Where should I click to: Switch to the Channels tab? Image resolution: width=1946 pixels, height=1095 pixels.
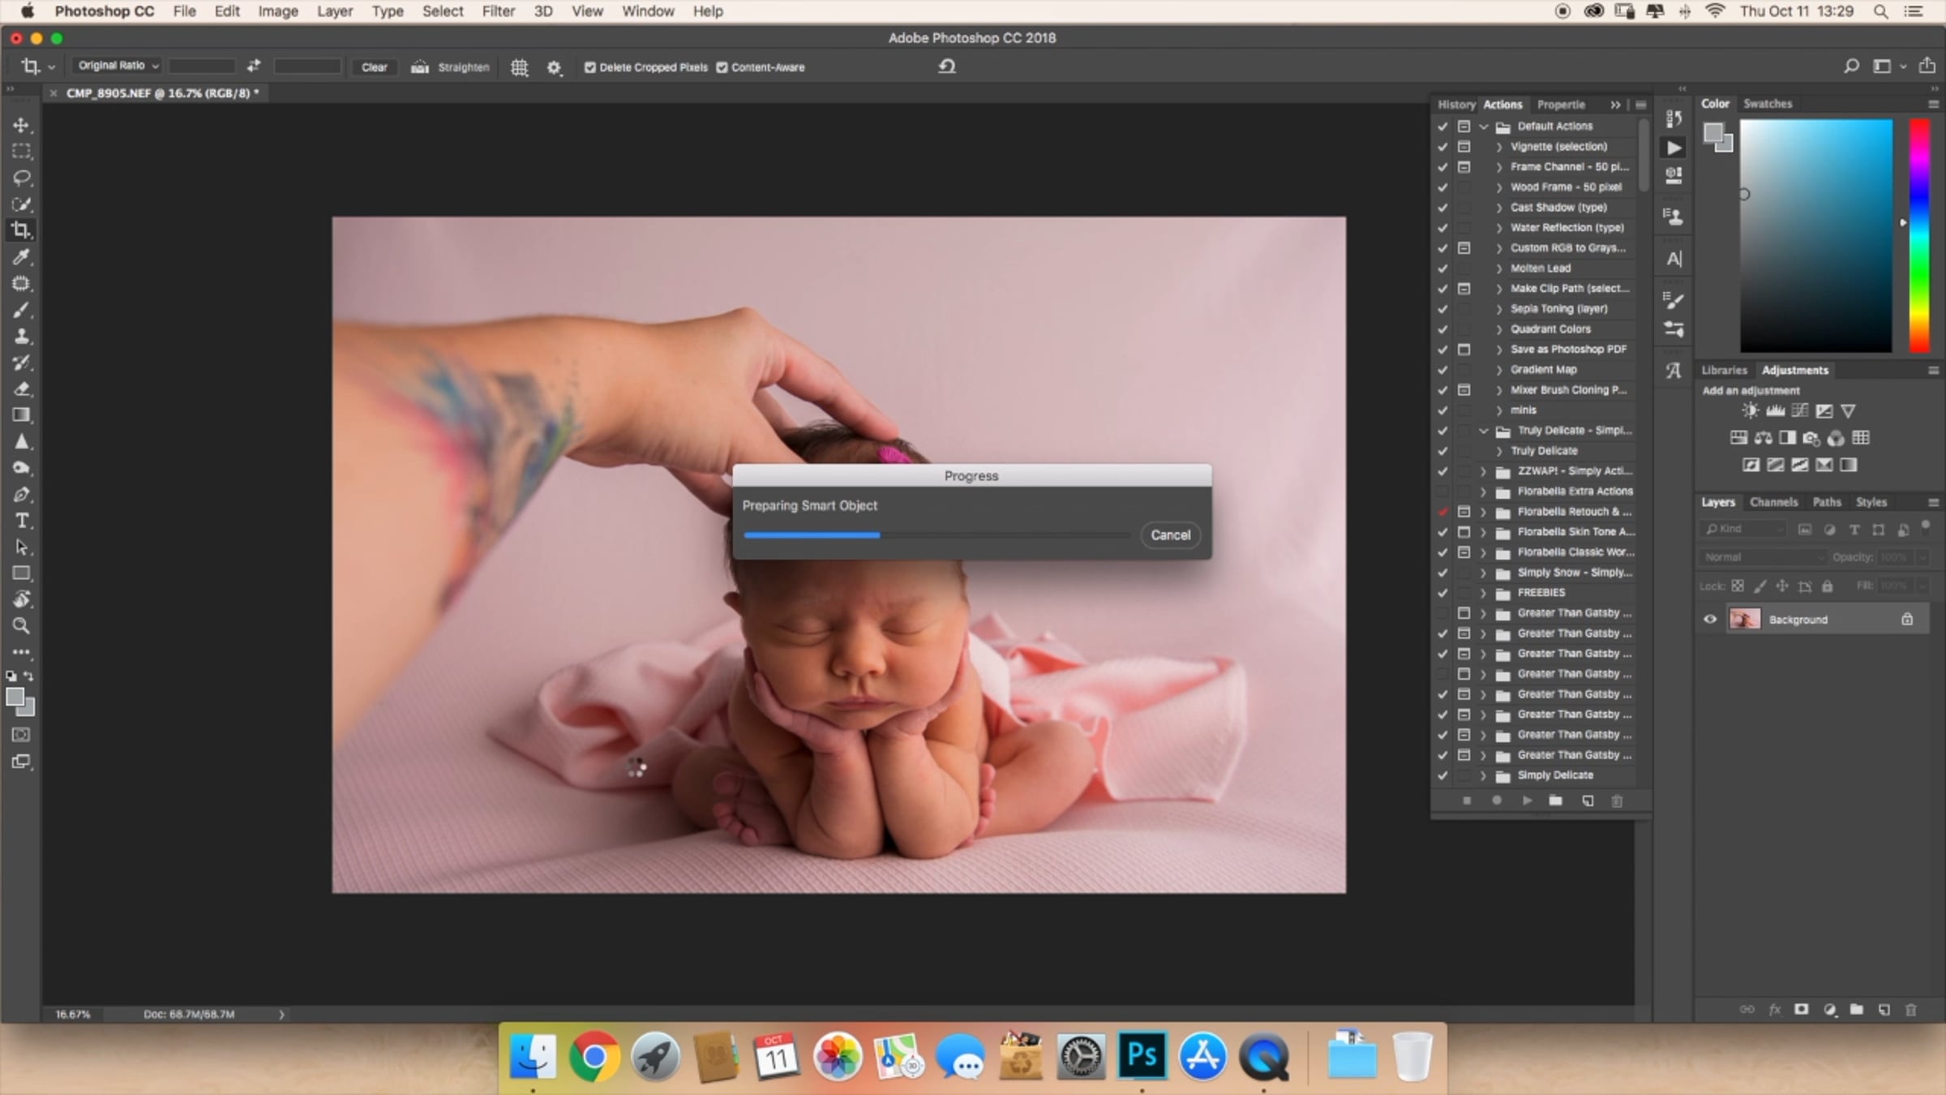click(x=1773, y=502)
